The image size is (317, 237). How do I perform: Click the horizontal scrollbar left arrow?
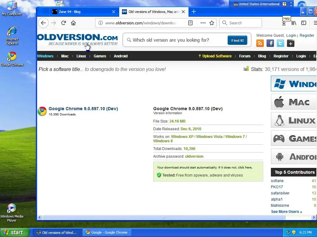coord(40,218)
